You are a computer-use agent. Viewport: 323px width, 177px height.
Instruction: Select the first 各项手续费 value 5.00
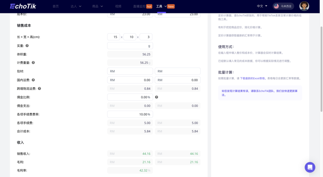(x=147, y=123)
